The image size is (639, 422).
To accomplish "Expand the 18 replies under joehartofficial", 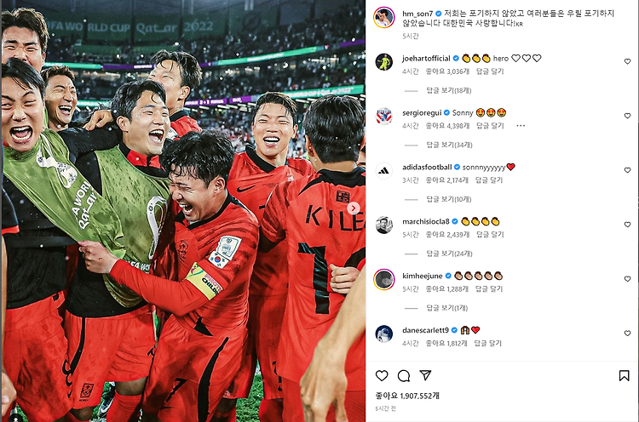I will point(449,90).
